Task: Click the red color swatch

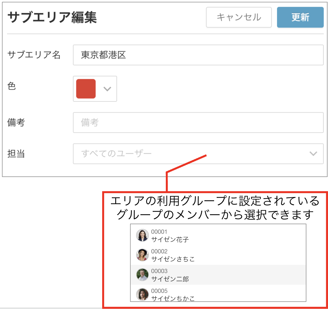Action: tap(86, 89)
